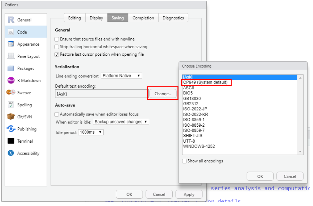
Task: Open Line ending conversion dropdown
Action: pos(121,76)
